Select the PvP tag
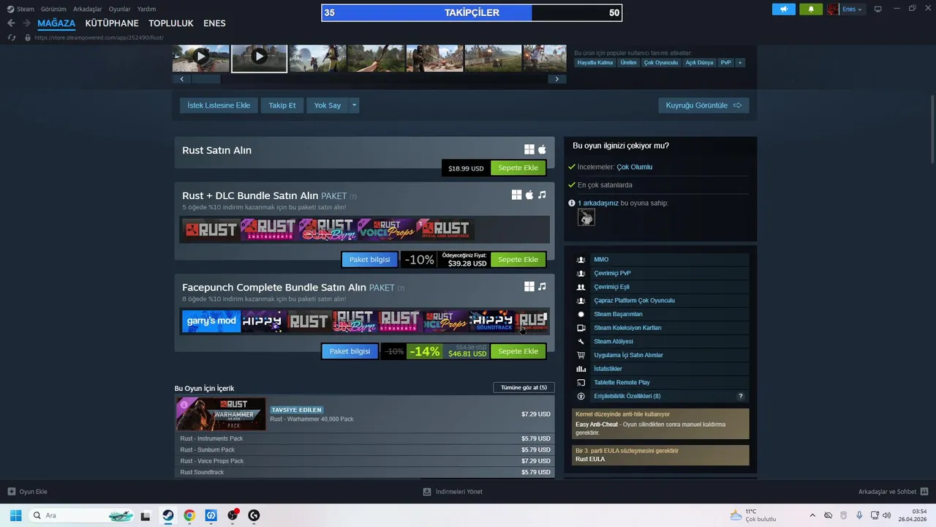The image size is (936, 527). click(x=725, y=63)
